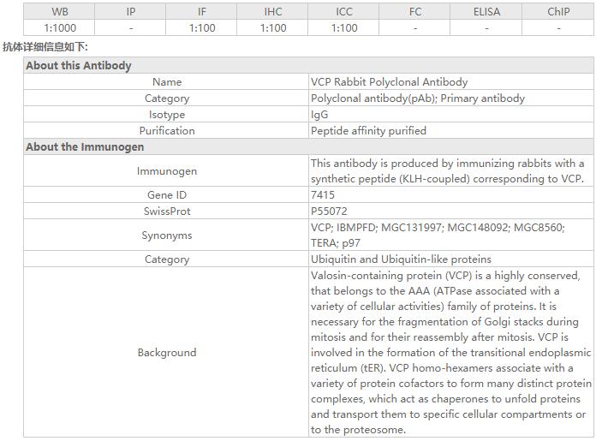Viewport: 602px width, 441px height.
Task: Select the ELISA column header
Action: click(x=486, y=12)
